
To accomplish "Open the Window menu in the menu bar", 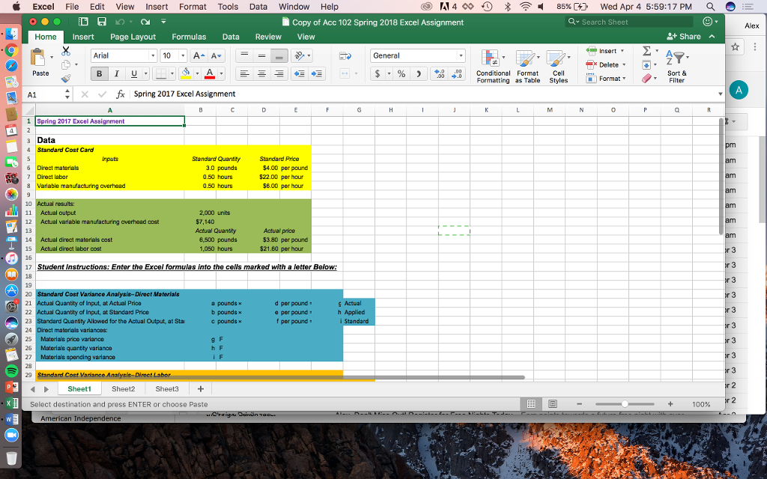I will click(293, 7).
